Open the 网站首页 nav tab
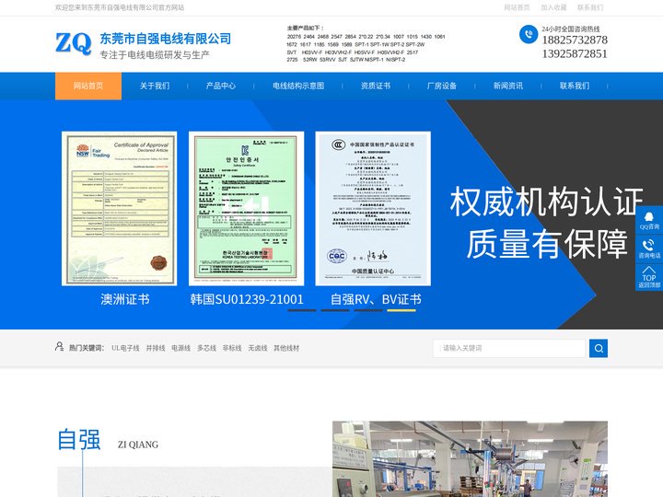The width and height of the screenshot is (663, 497). (88, 86)
